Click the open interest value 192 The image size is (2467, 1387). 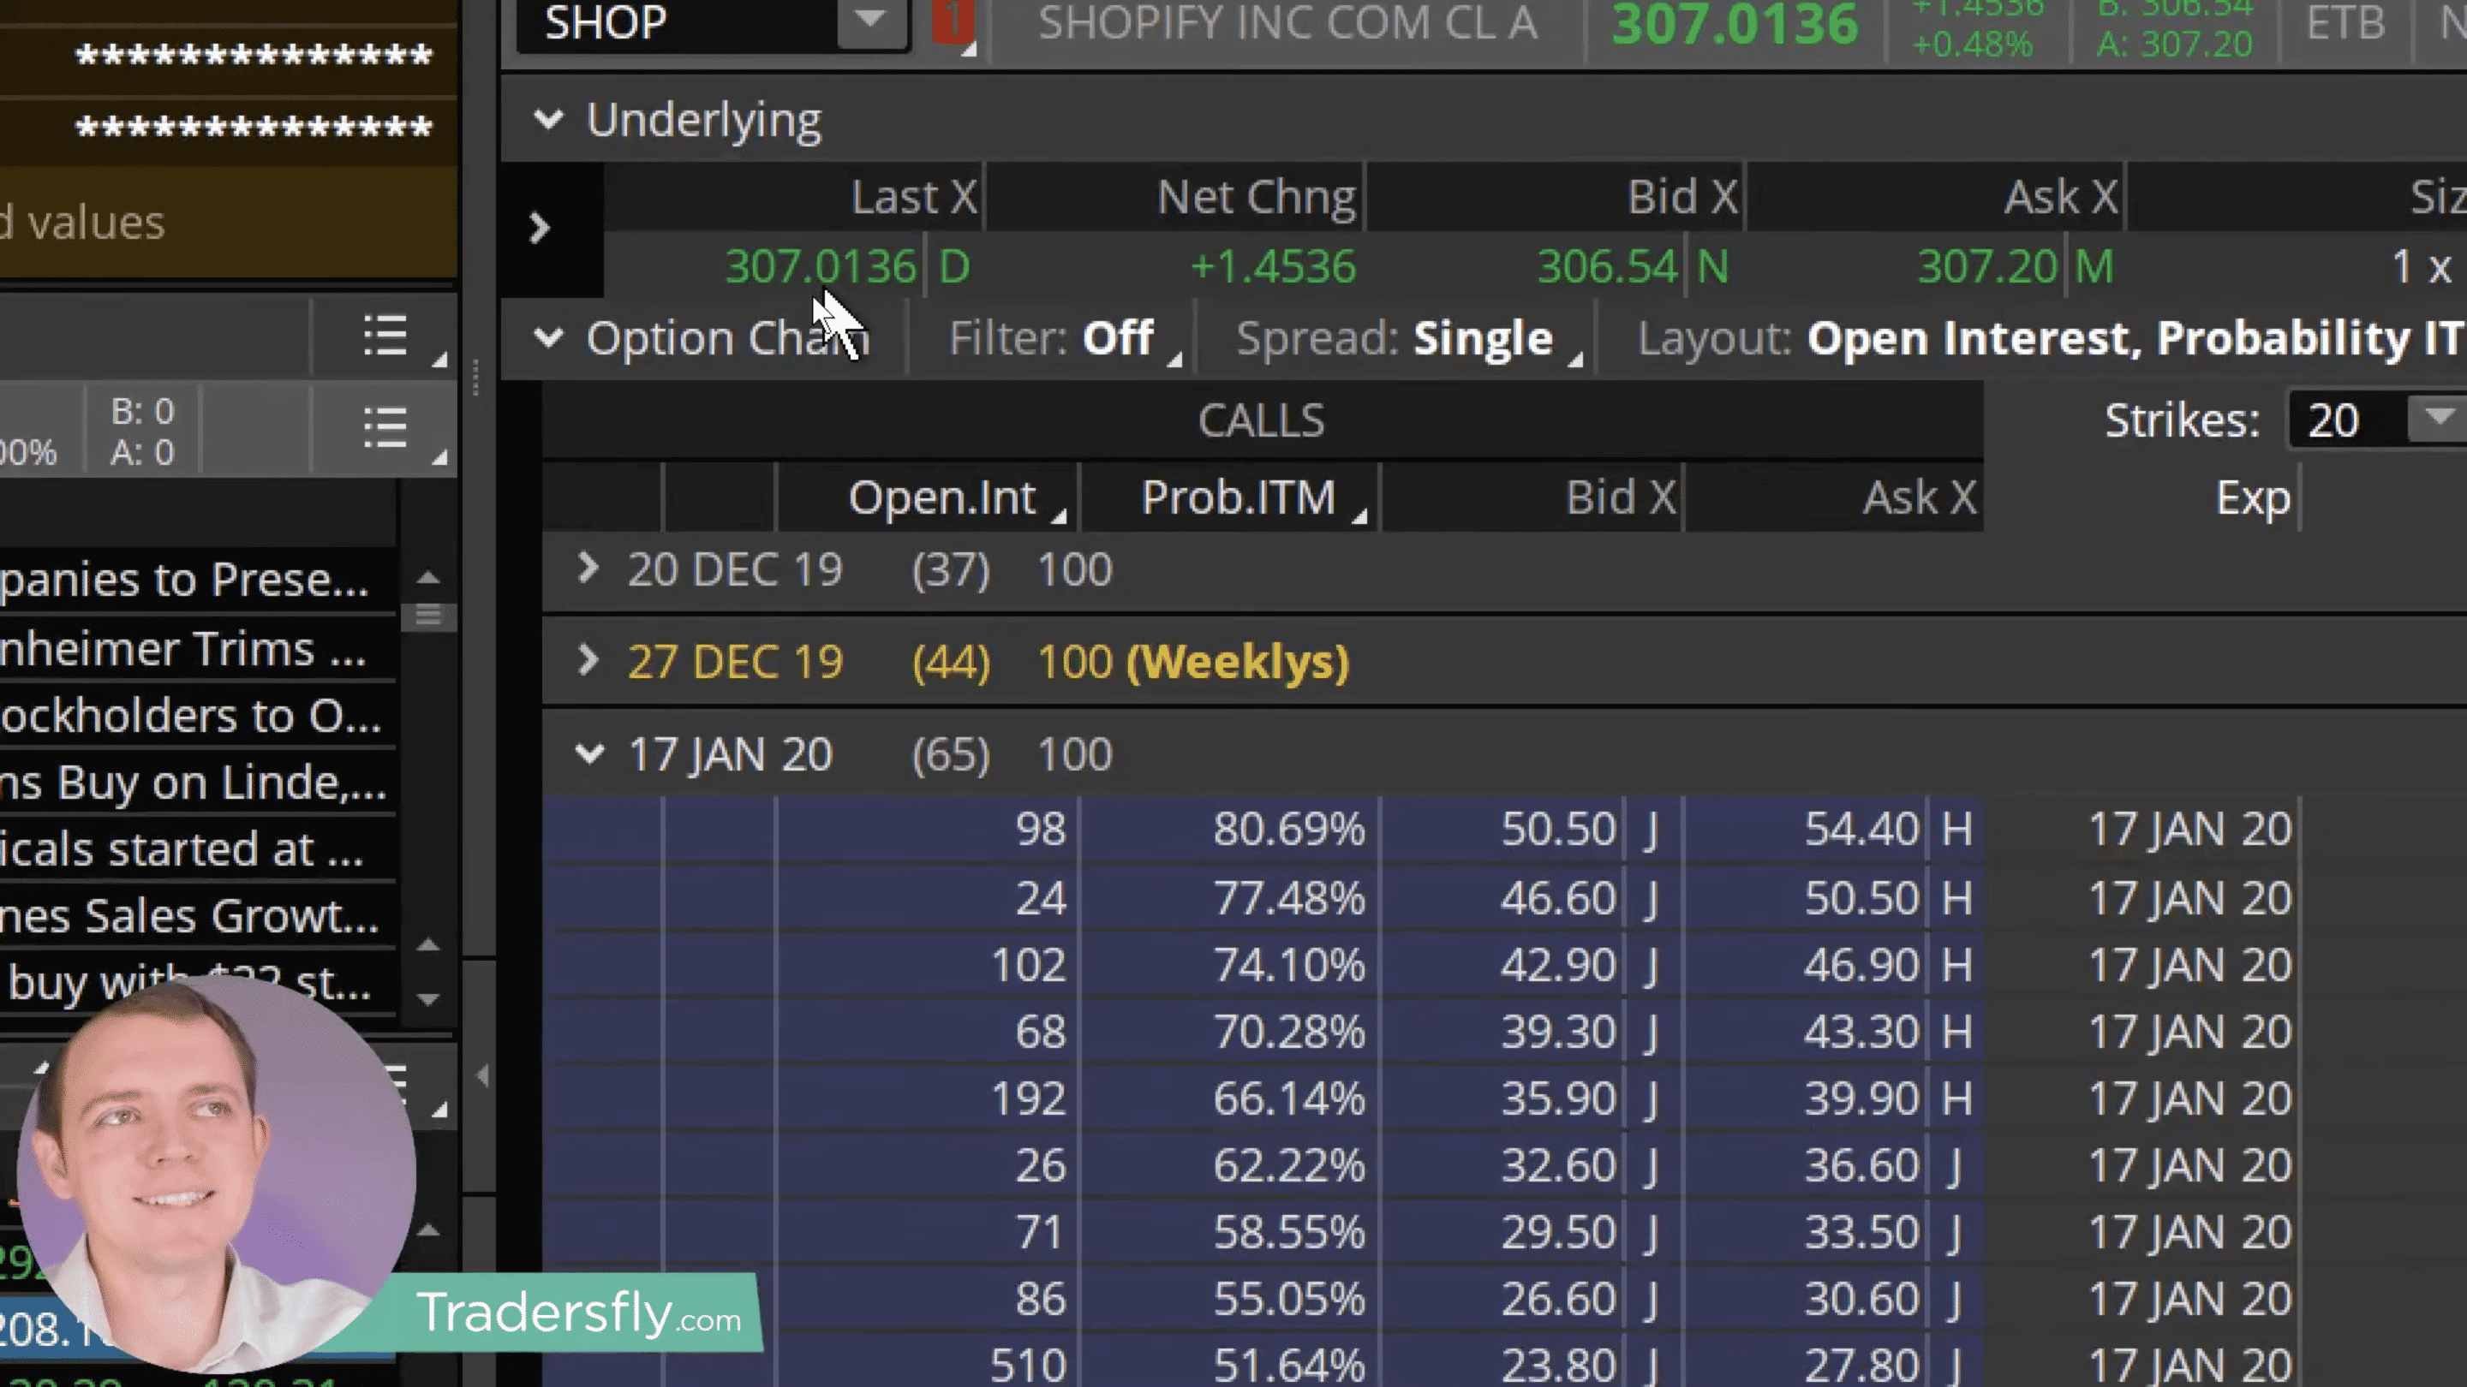tap(1028, 1098)
